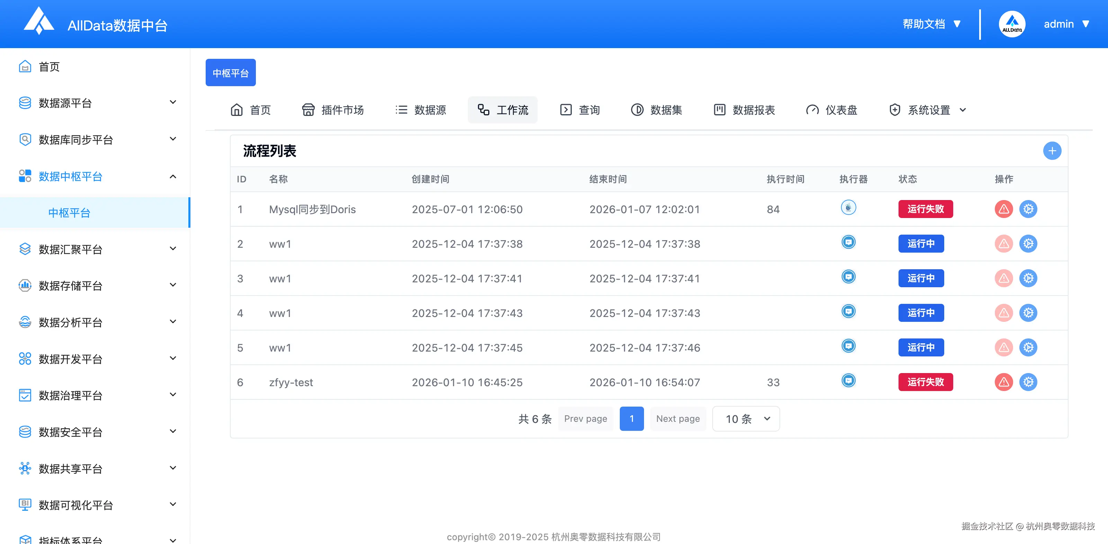Click the Next page button
Image resolution: width=1108 pixels, height=544 pixels.
[x=678, y=419]
